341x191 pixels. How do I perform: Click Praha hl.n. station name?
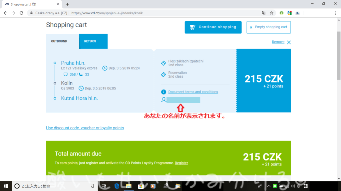[x=73, y=63]
